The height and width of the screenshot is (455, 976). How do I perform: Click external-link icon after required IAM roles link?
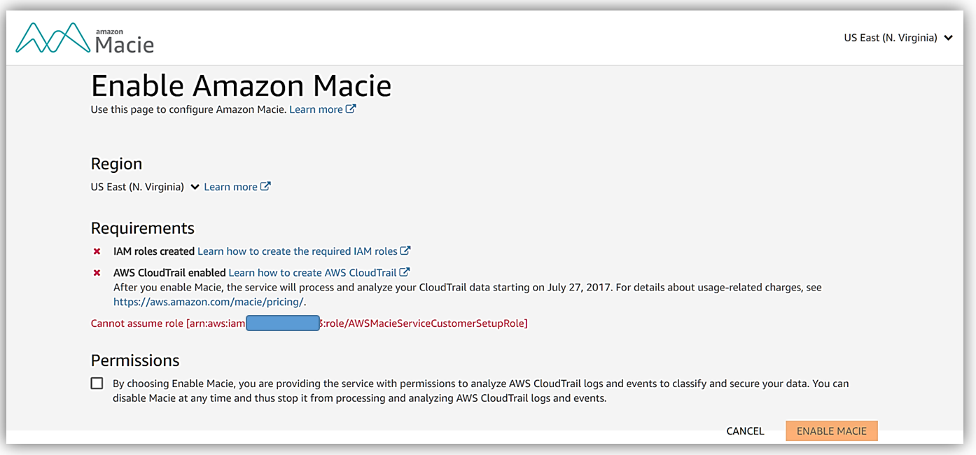[405, 251]
